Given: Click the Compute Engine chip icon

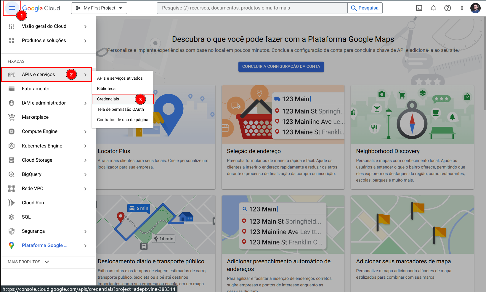Looking at the screenshot, I should [12, 131].
